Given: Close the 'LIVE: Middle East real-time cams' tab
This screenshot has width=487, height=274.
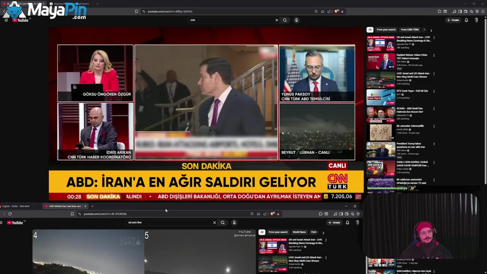Looking at the screenshot, I should pyautogui.click(x=85, y=206).
